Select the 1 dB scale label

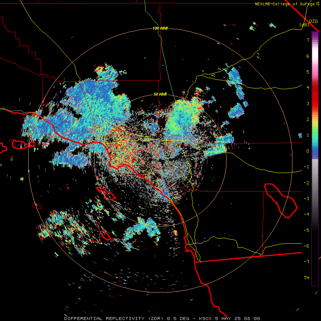coord(308,135)
